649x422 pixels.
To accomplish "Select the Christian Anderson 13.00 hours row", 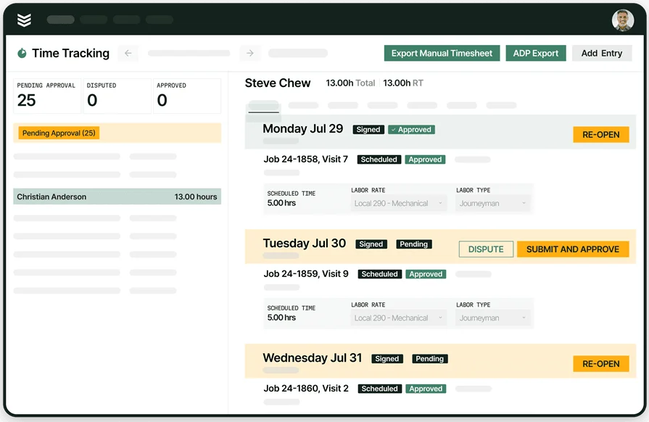I will point(117,196).
